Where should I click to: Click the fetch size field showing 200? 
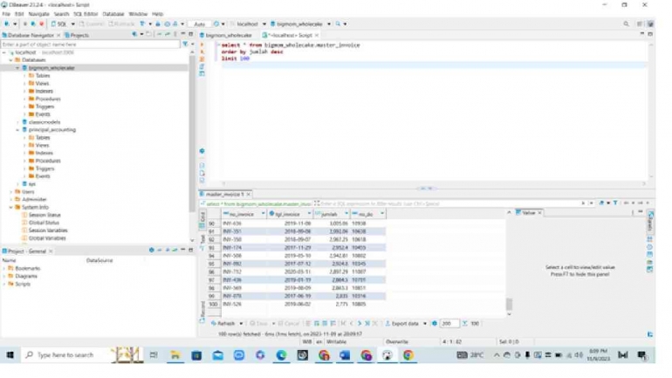point(449,324)
